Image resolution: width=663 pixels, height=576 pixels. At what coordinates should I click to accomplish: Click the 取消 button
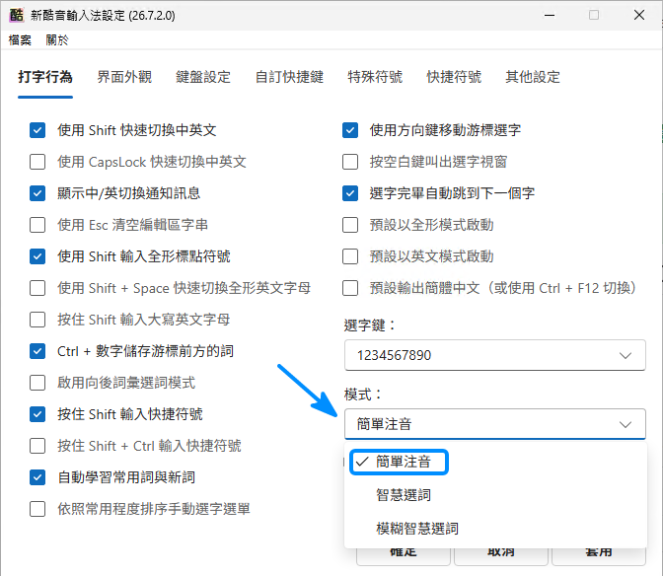(x=500, y=555)
